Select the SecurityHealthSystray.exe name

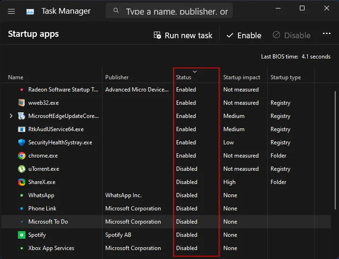[x=60, y=142]
